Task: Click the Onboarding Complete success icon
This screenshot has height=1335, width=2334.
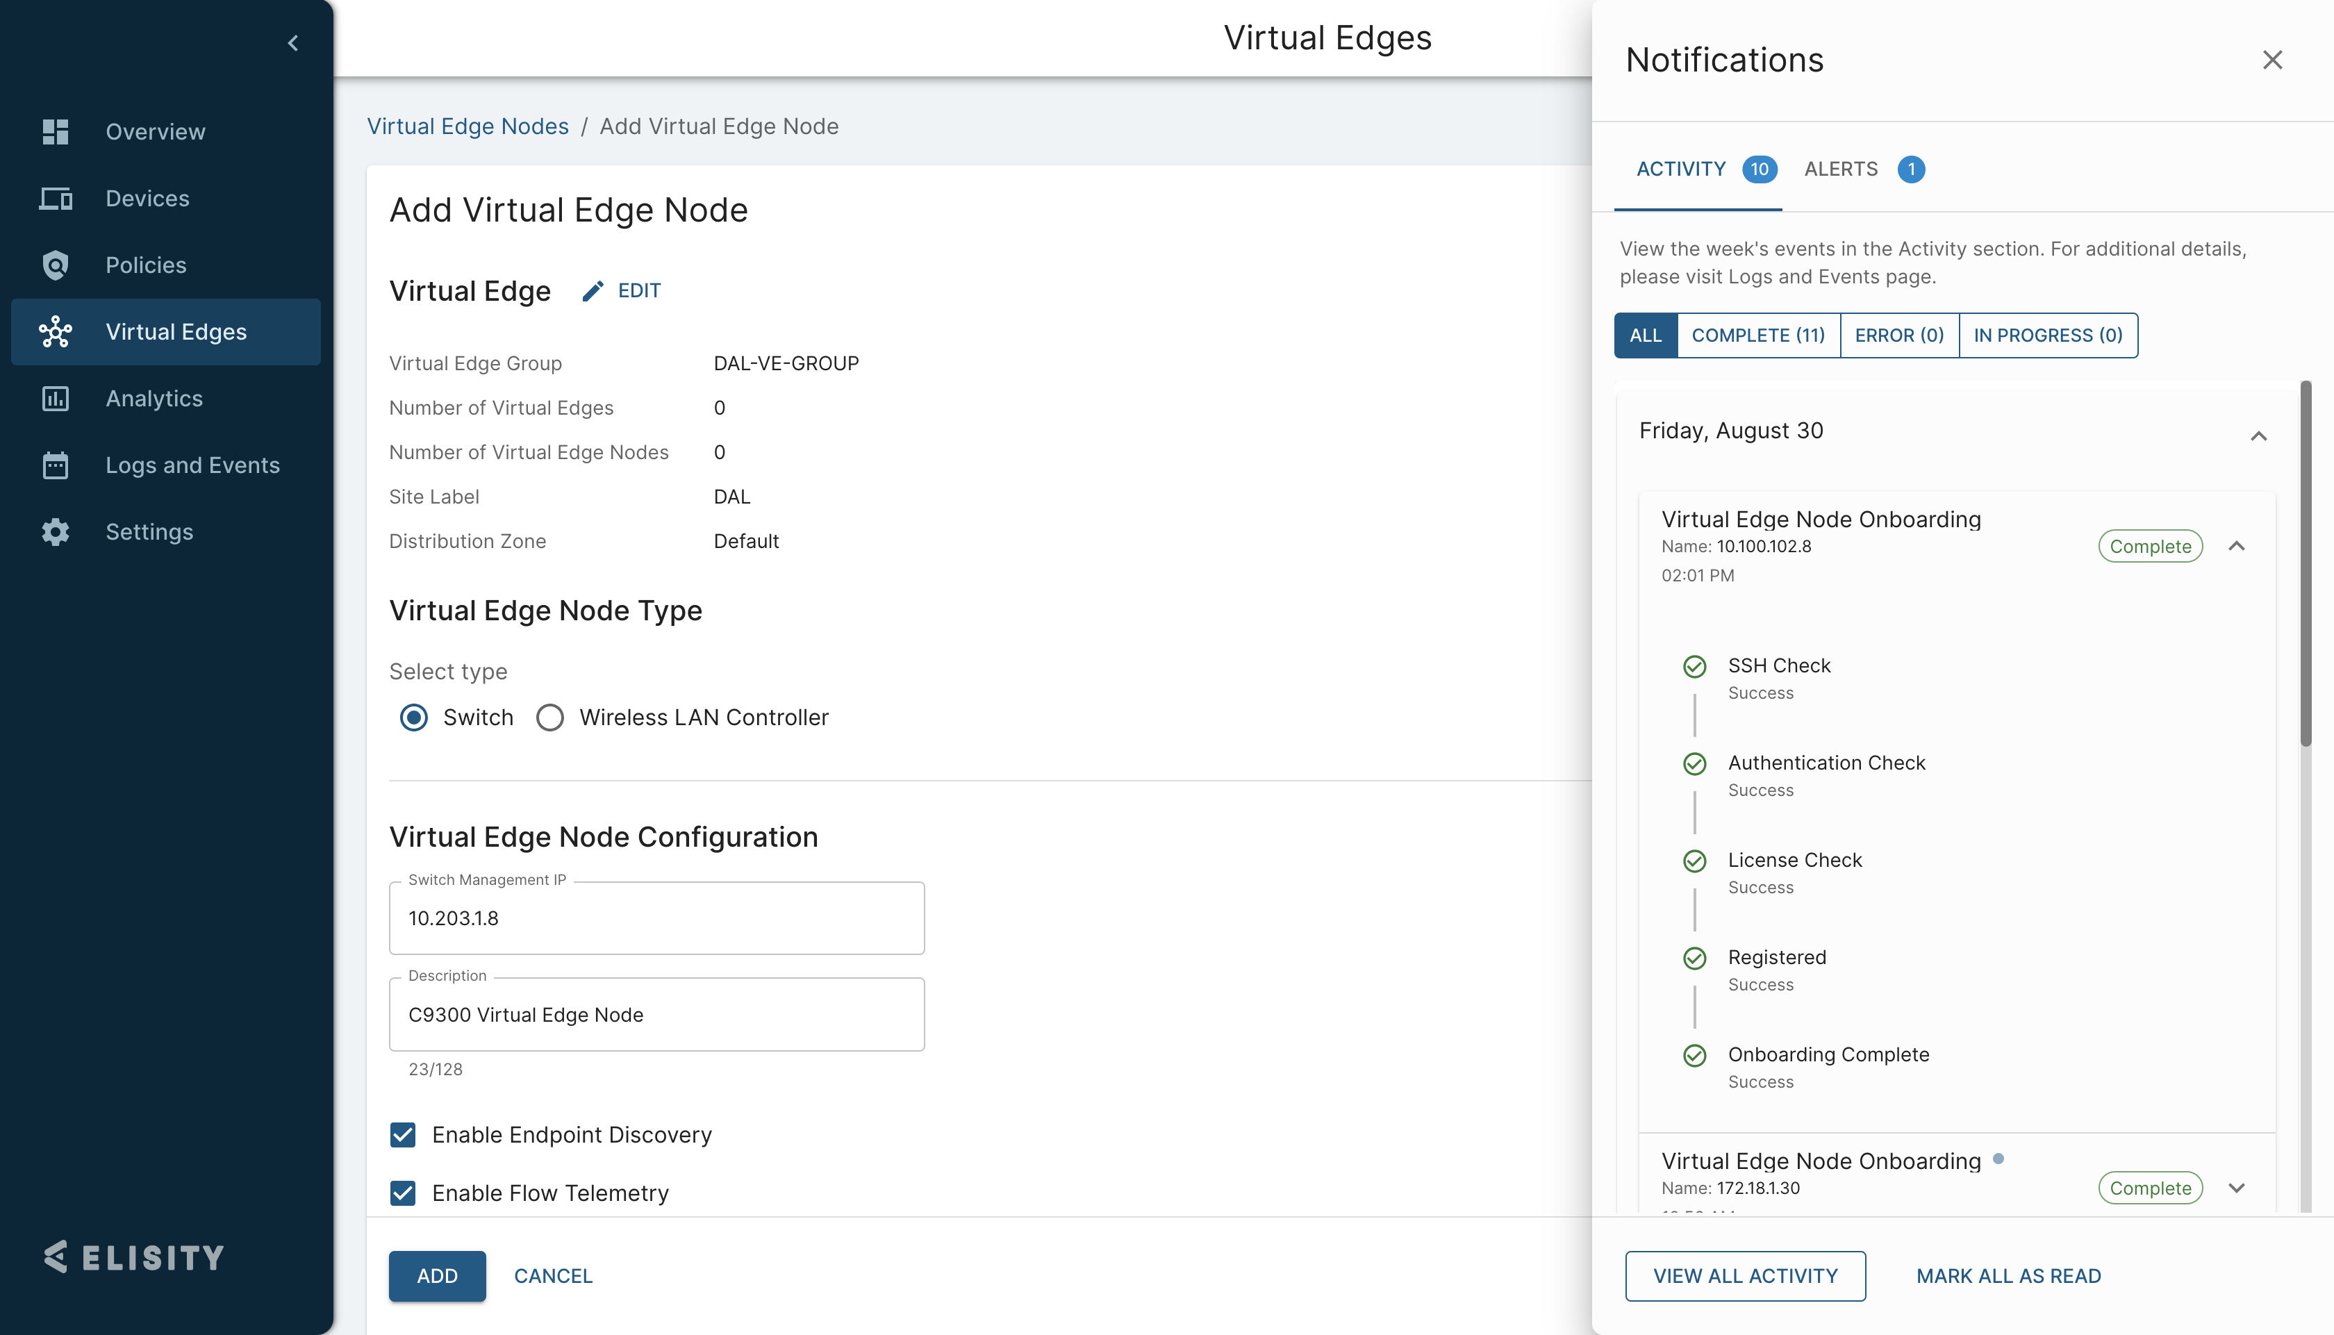Action: (x=1694, y=1055)
